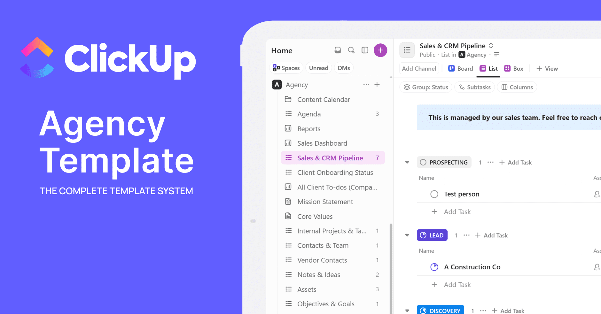The width and height of the screenshot is (601, 314).
Task: Click the Add Channel button
Action: [419, 69]
